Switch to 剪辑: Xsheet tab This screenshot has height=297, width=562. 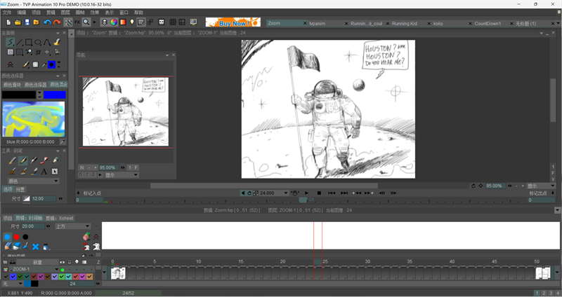tap(60, 218)
